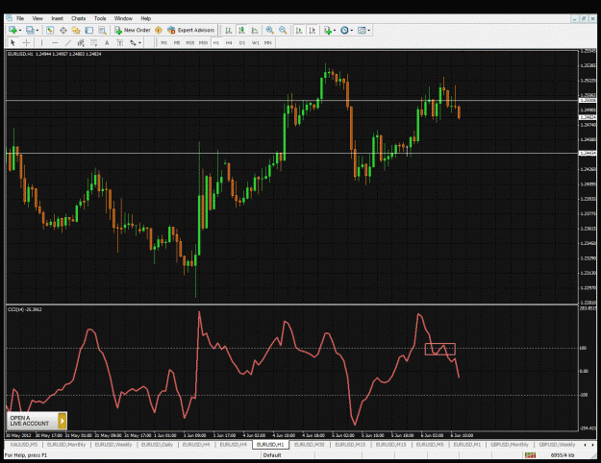
Task: Switch to the GBPUSD,Monthly chart tab
Action: [510, 445]
